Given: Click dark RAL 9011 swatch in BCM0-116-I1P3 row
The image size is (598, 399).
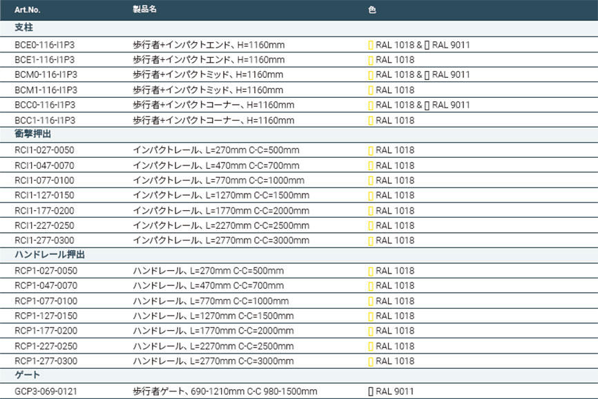Looking at the screenshot, I should 427,75.
